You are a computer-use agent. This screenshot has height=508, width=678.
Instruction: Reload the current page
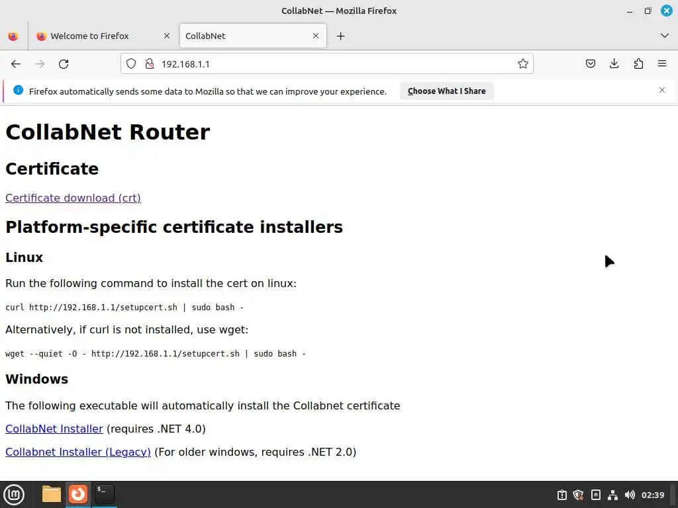pos(64,64)
